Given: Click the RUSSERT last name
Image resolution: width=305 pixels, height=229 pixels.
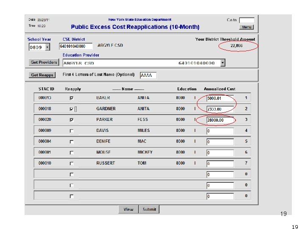Looking at the screenshot, I should pos(105,163).
